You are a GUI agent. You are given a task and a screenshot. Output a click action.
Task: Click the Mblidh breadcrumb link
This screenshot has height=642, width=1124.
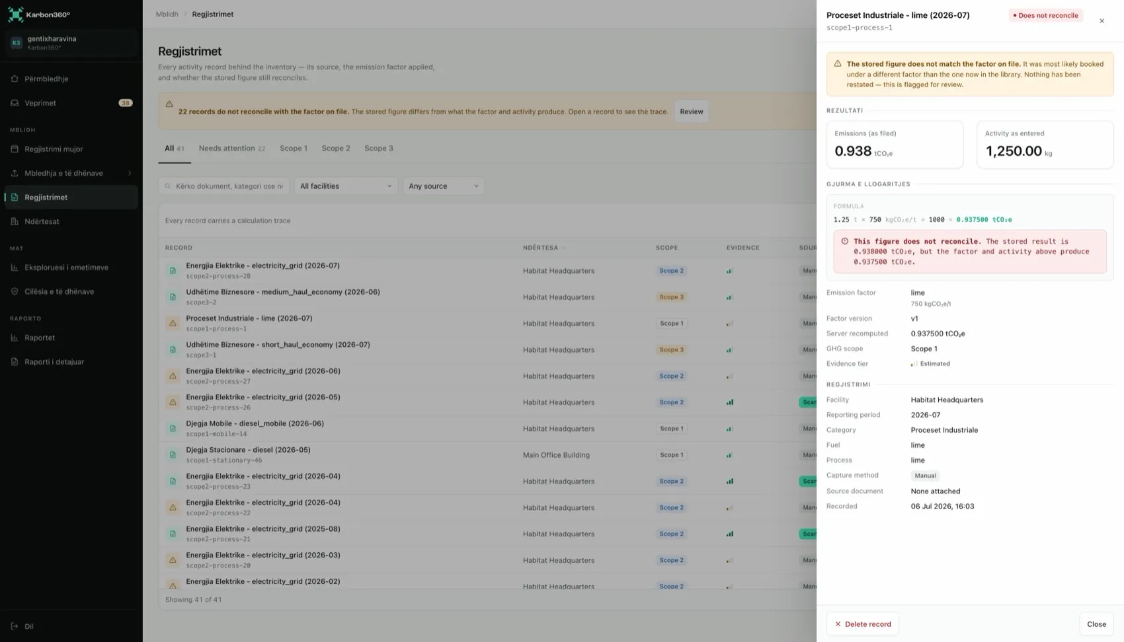click(x=167, y=15)
